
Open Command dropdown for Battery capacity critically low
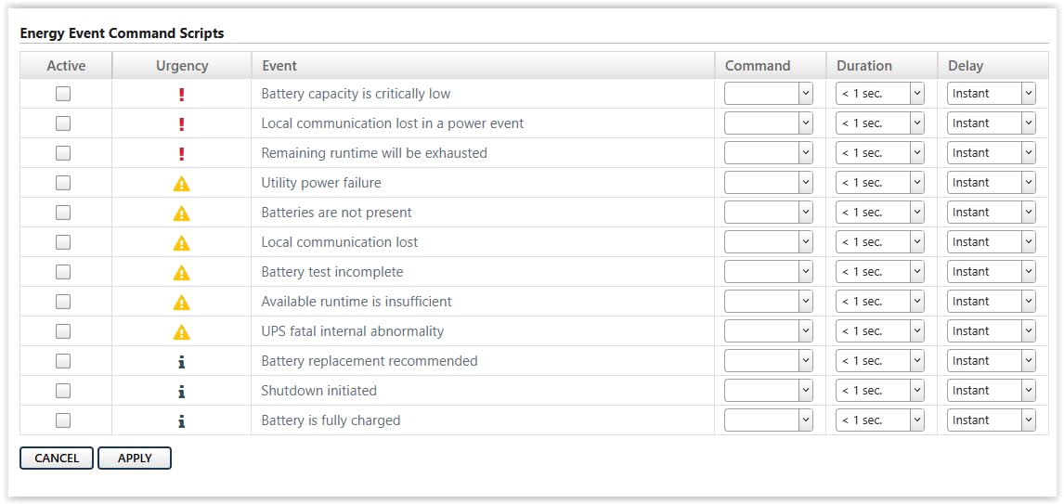click(x=768, y=94)
